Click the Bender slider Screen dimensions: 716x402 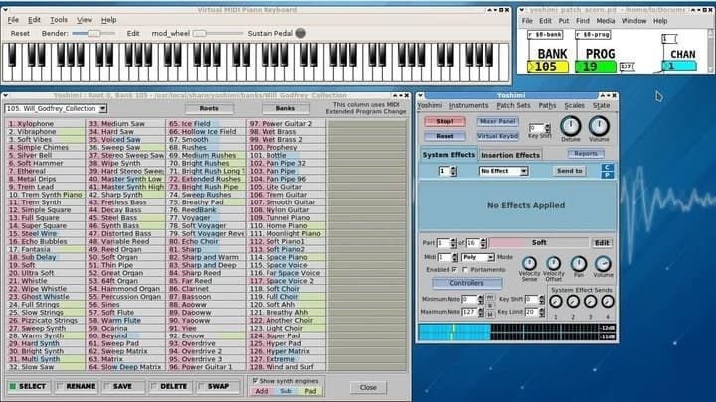(x=93, y=33)
